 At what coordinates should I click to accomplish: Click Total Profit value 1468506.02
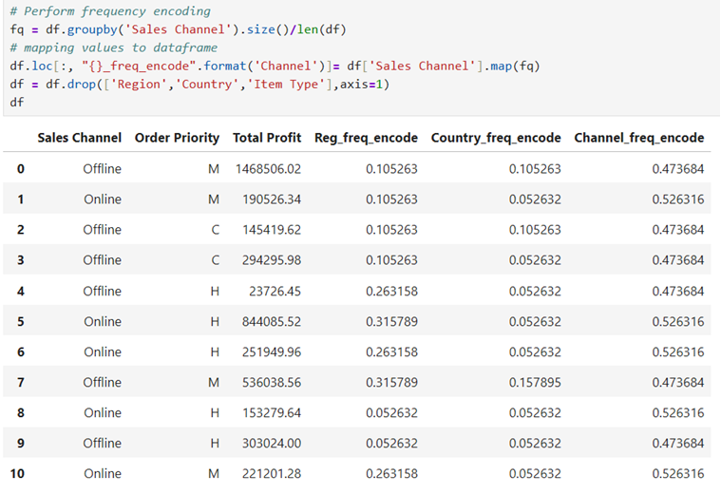(x=269, y=169)
